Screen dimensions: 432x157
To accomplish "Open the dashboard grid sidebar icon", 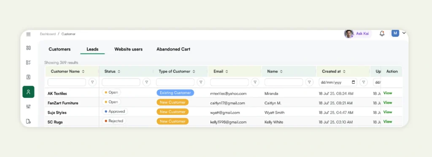I will pos(28,48).
